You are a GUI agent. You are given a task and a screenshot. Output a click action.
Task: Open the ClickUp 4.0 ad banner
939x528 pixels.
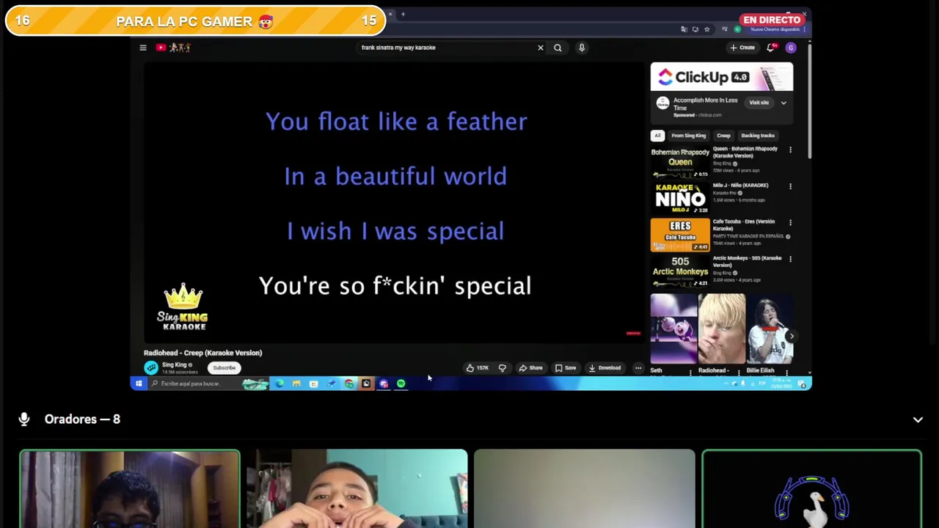(x=721, y=76)
